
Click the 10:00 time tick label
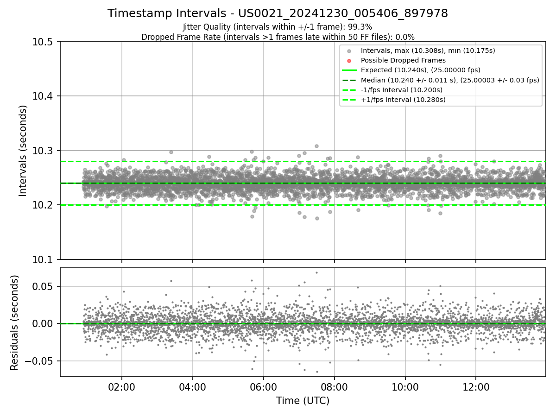pos(405,387)
